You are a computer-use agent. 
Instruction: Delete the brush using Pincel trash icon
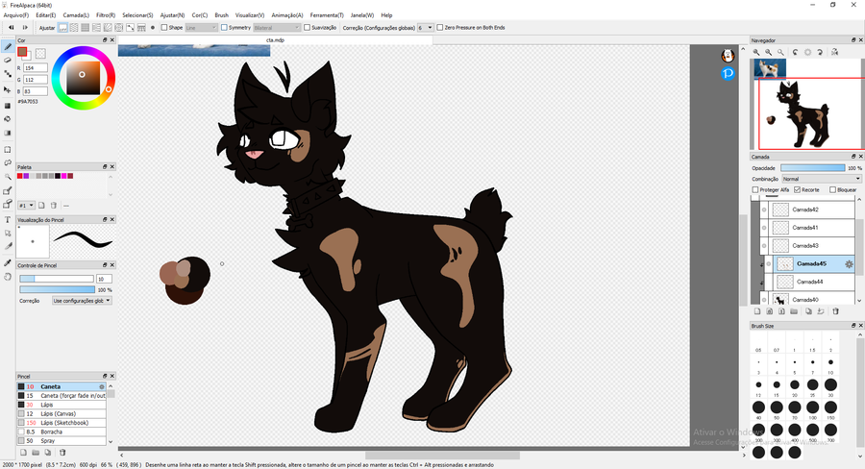[62, 453]
